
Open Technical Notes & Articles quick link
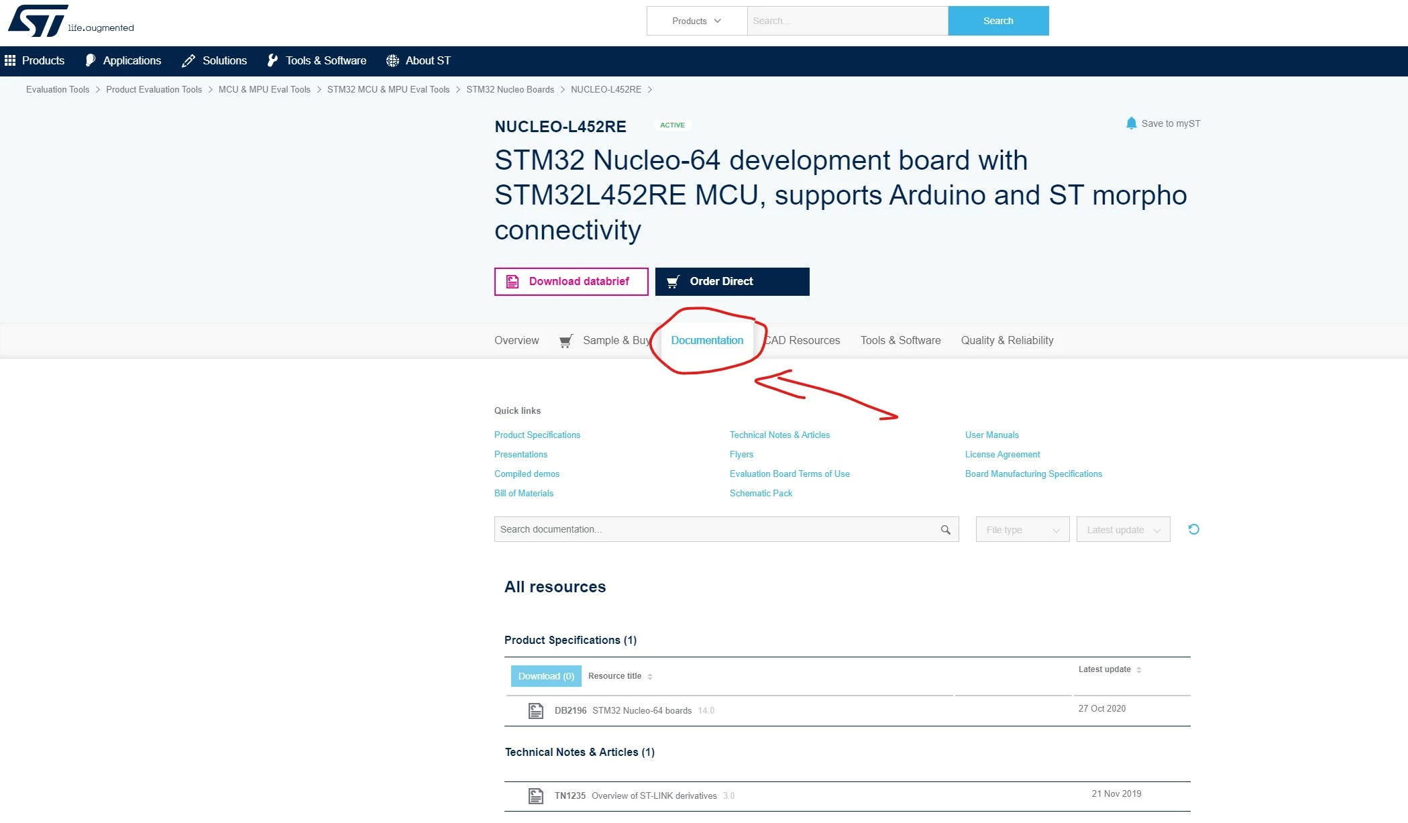click(779, 435)
